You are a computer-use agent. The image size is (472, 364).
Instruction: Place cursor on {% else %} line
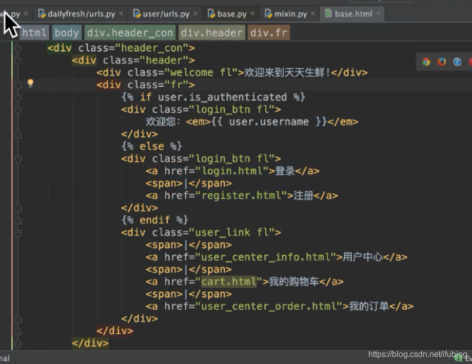[x=152, y=146]
